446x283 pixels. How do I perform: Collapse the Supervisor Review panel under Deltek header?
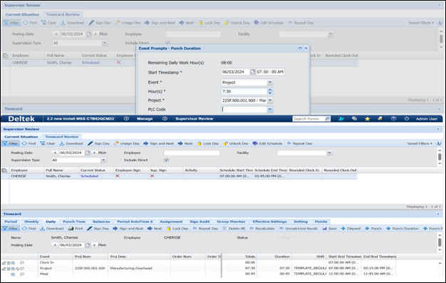(x=438, y=129)
